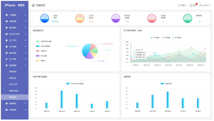The image size is (214, 121).
Task: Click the 物料管理 pie icon
Action: (6, 53)
